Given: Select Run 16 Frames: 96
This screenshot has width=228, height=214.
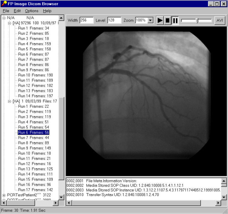Looking at the screenshot, I should 34,185.
